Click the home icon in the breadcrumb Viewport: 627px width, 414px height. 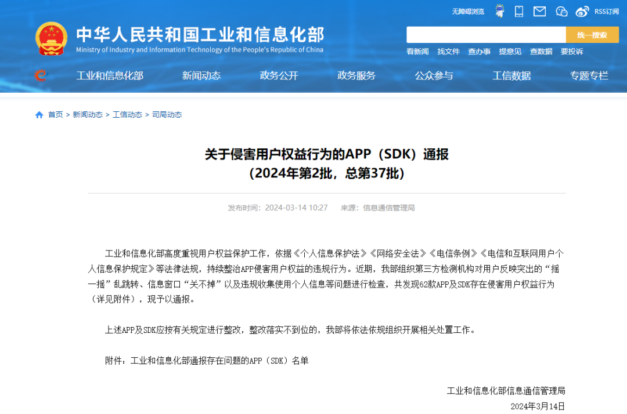[38, 114]
